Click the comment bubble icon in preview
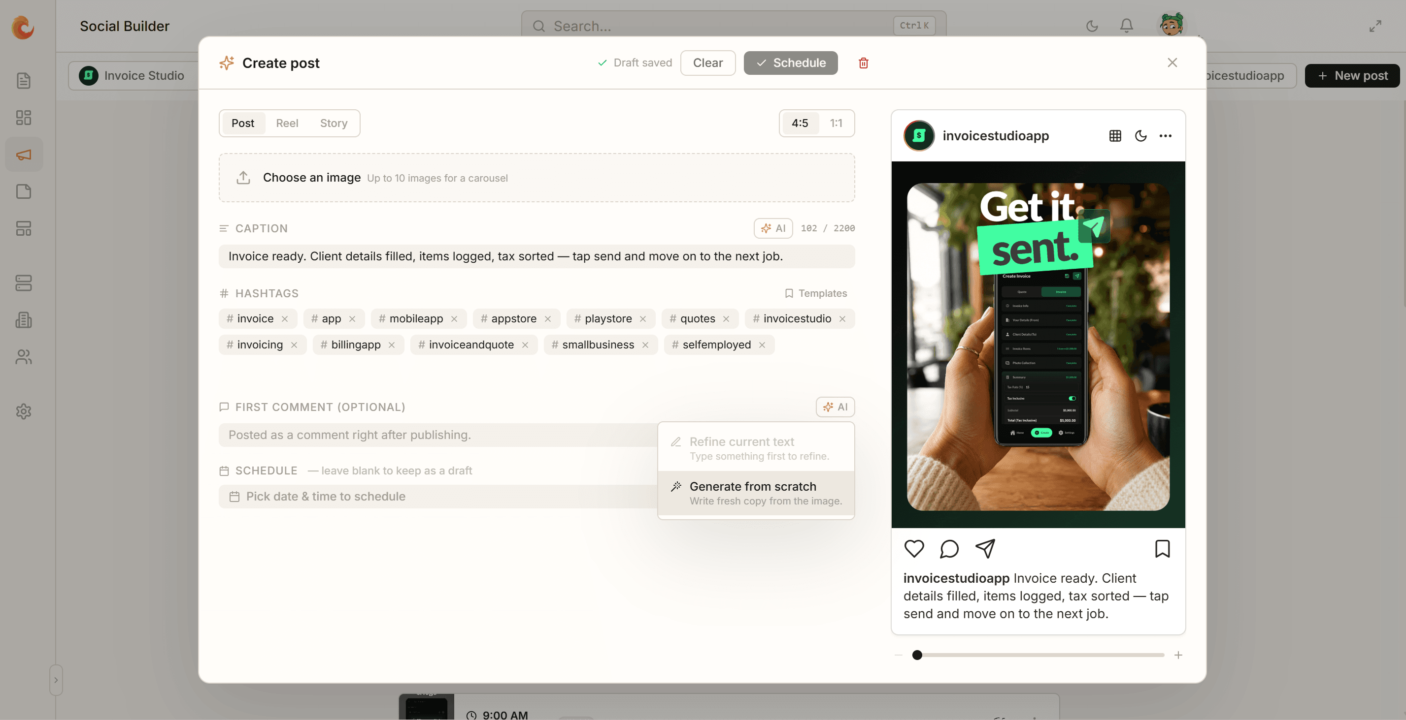 (949, 549)
